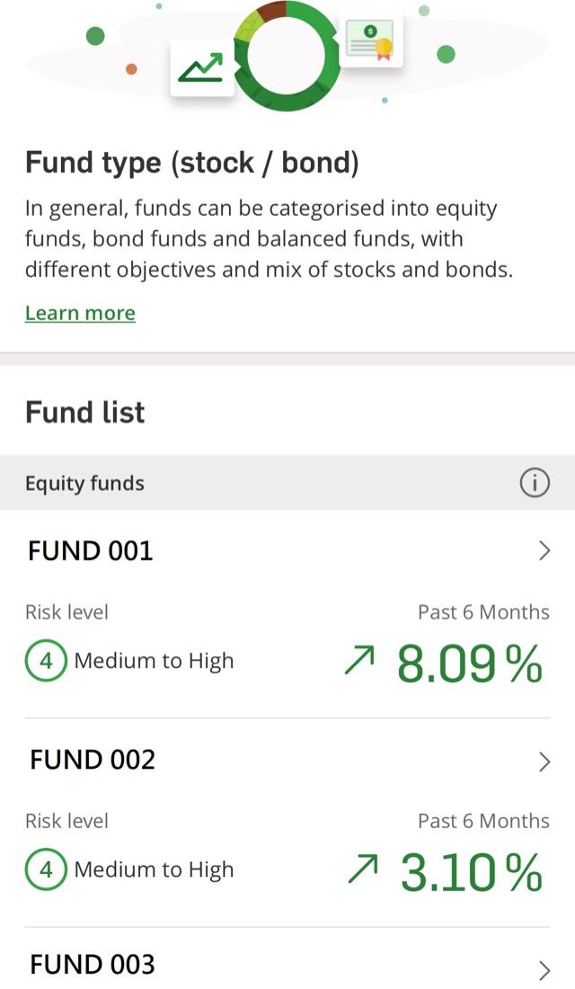The image size is (575, 989).
Task: Expand FUND 002 details via its chevron
Action: point(544,761)
